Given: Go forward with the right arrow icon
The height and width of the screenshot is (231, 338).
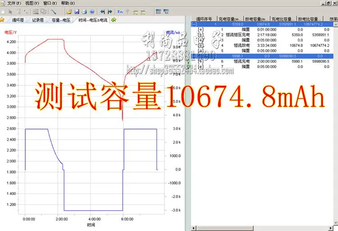Looking at the screenshot, I should [110, 12].
